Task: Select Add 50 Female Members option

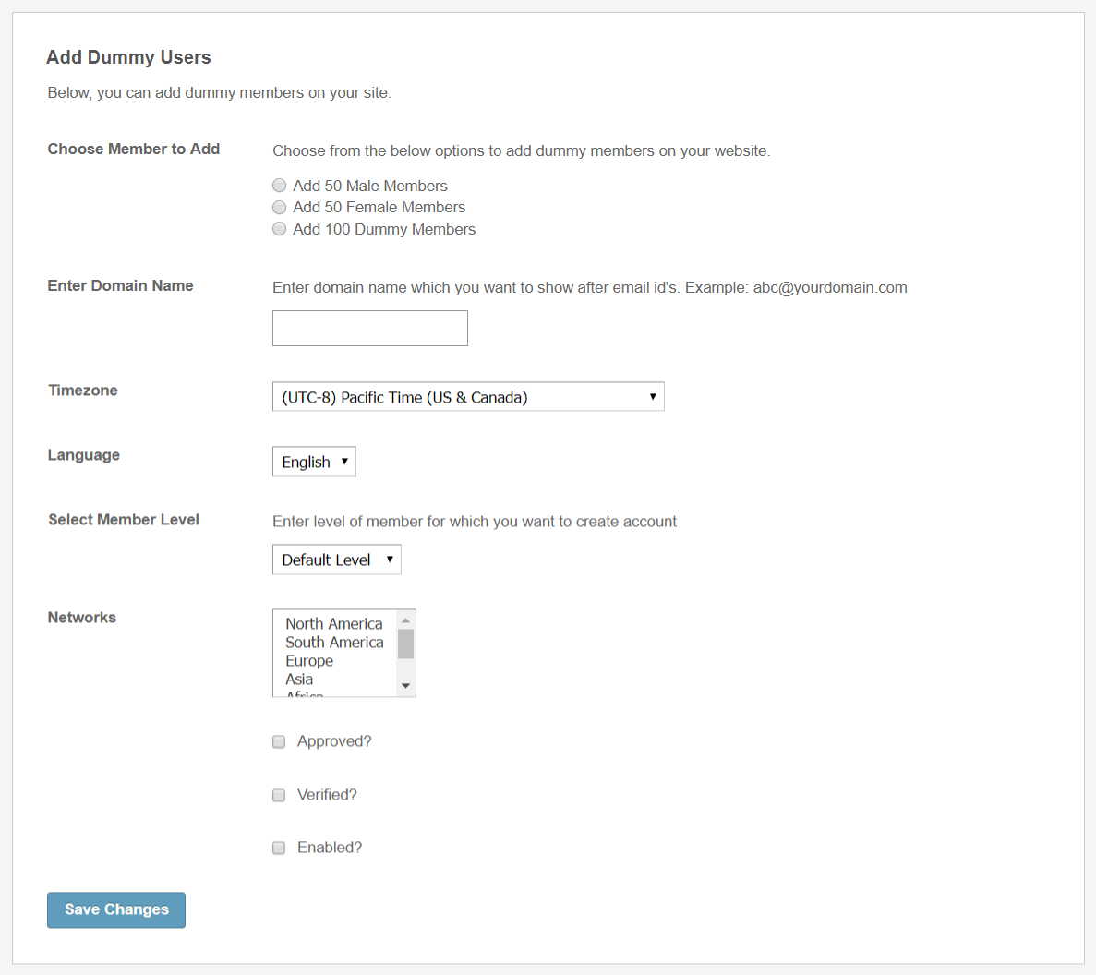Action: [280, 208]
